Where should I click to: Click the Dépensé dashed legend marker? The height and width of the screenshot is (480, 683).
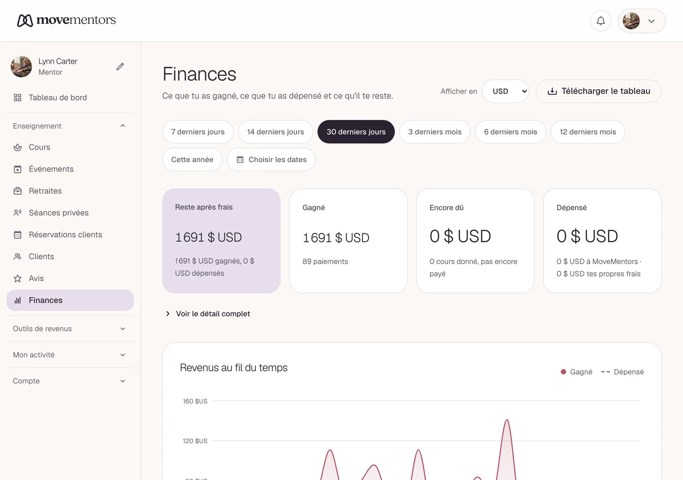tap(605, 372)
